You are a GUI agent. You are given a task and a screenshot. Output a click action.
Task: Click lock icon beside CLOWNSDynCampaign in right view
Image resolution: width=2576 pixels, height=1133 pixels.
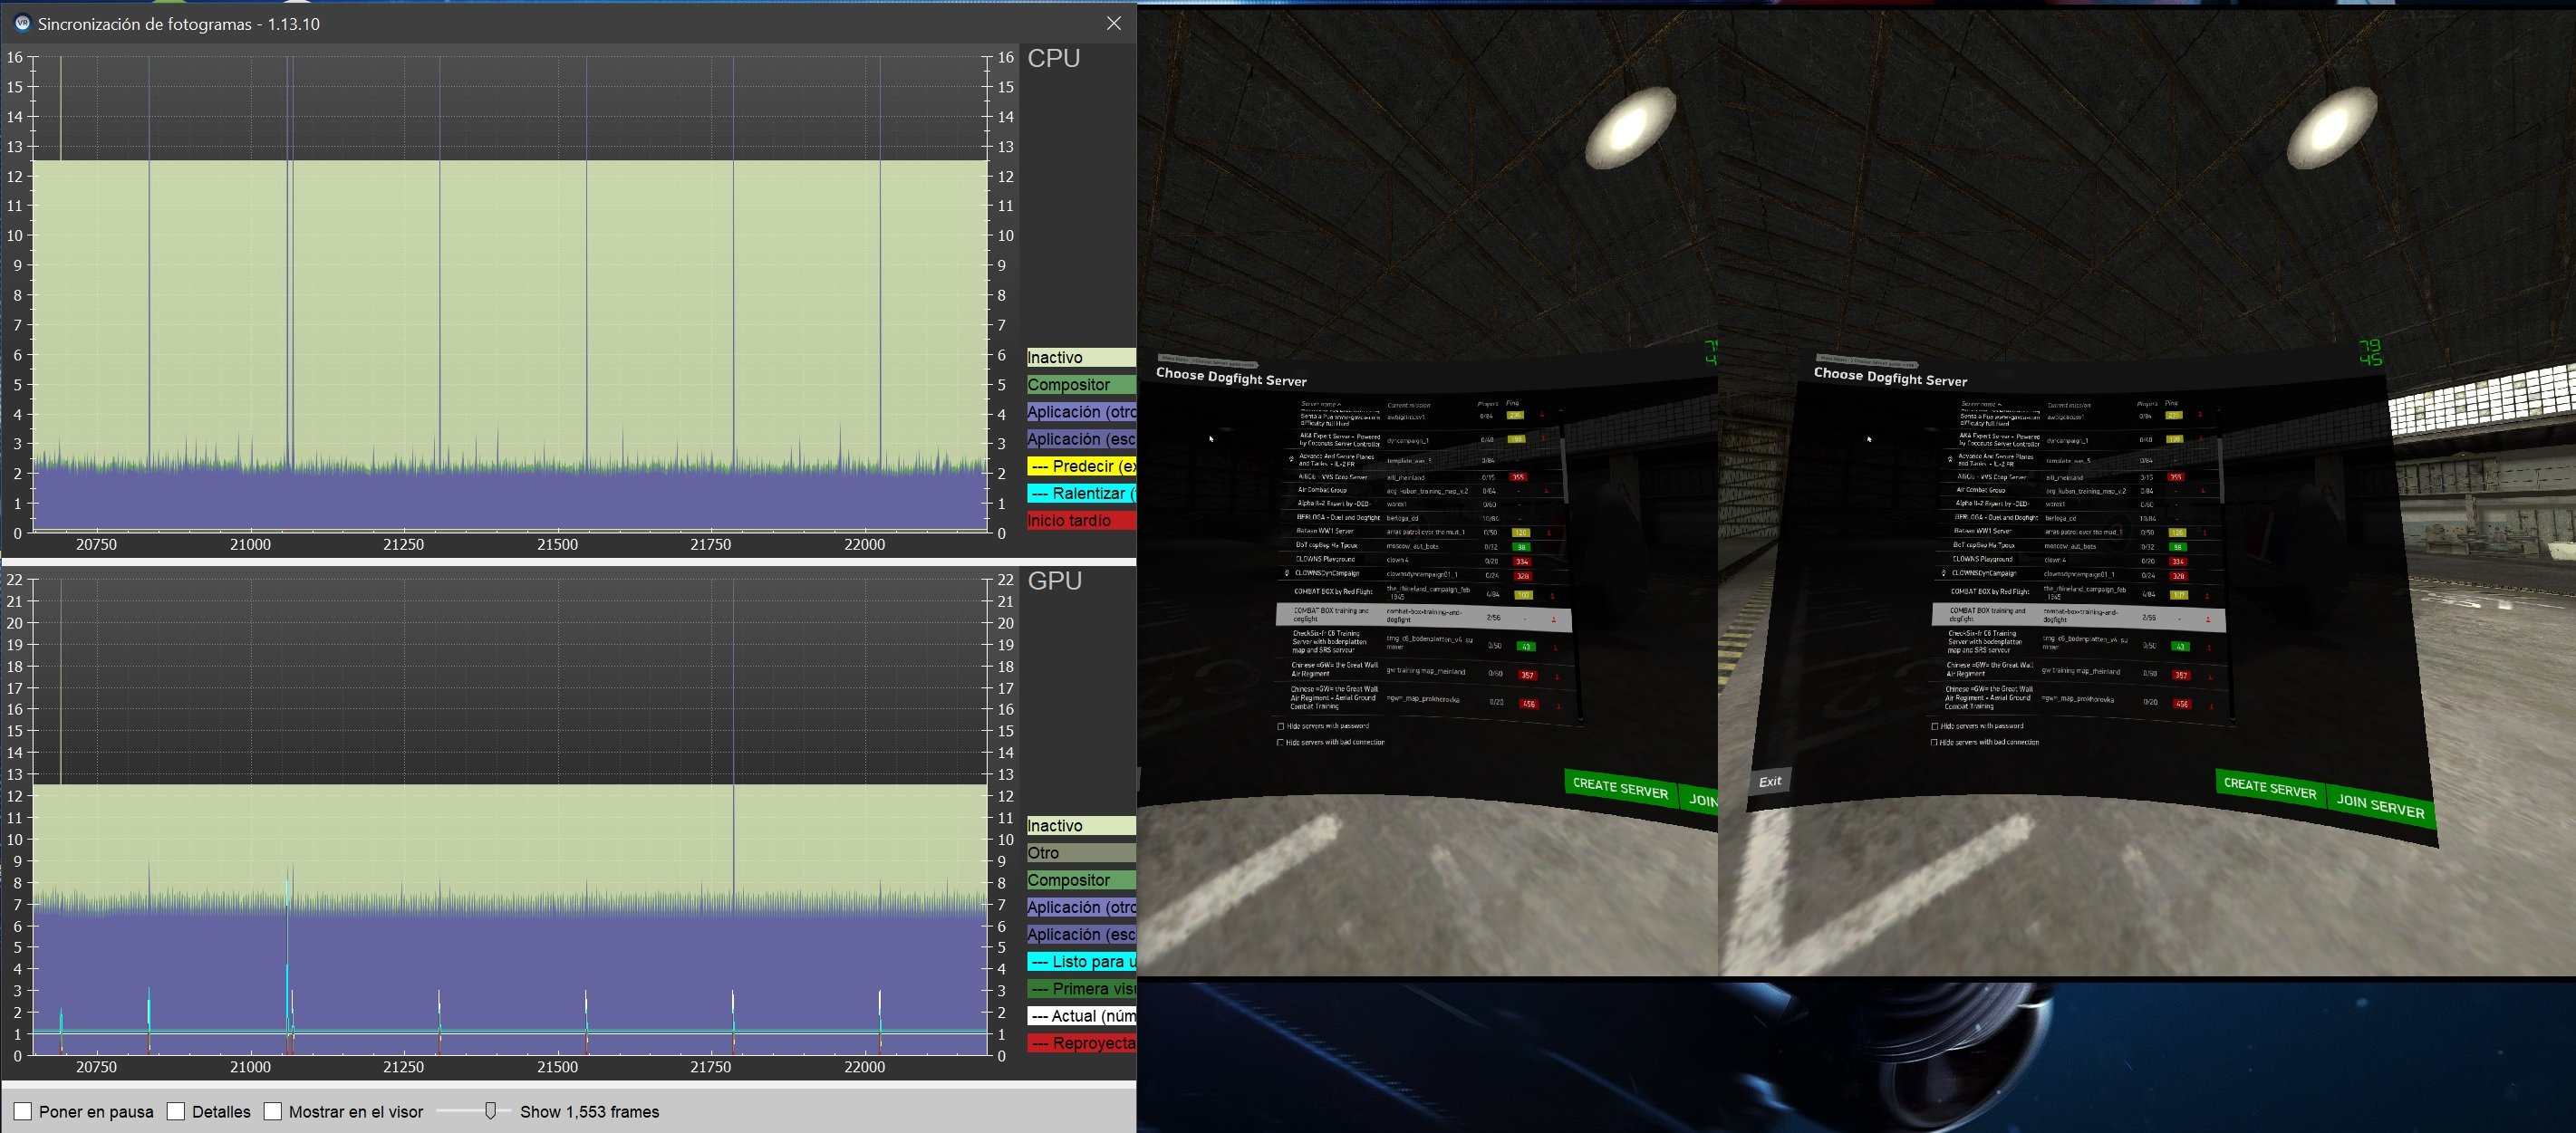point(1944,573)
